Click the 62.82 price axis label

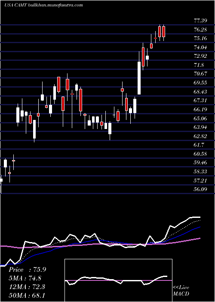point(200,136)
